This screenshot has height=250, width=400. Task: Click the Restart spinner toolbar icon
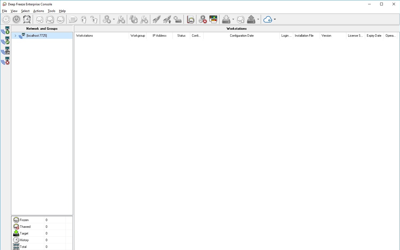pyautogui.click(x=6, y=19)
